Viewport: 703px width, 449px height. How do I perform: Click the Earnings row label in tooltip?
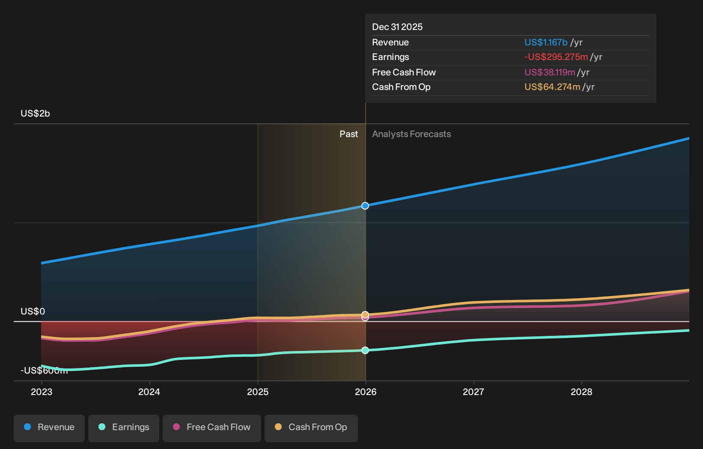390,57
